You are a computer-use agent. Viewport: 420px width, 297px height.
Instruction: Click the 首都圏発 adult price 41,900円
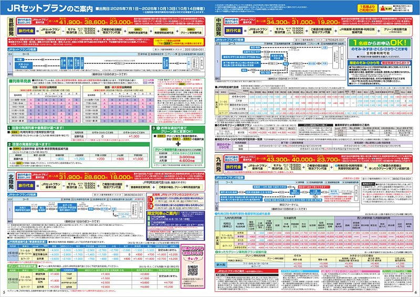(x=71, y=22)
